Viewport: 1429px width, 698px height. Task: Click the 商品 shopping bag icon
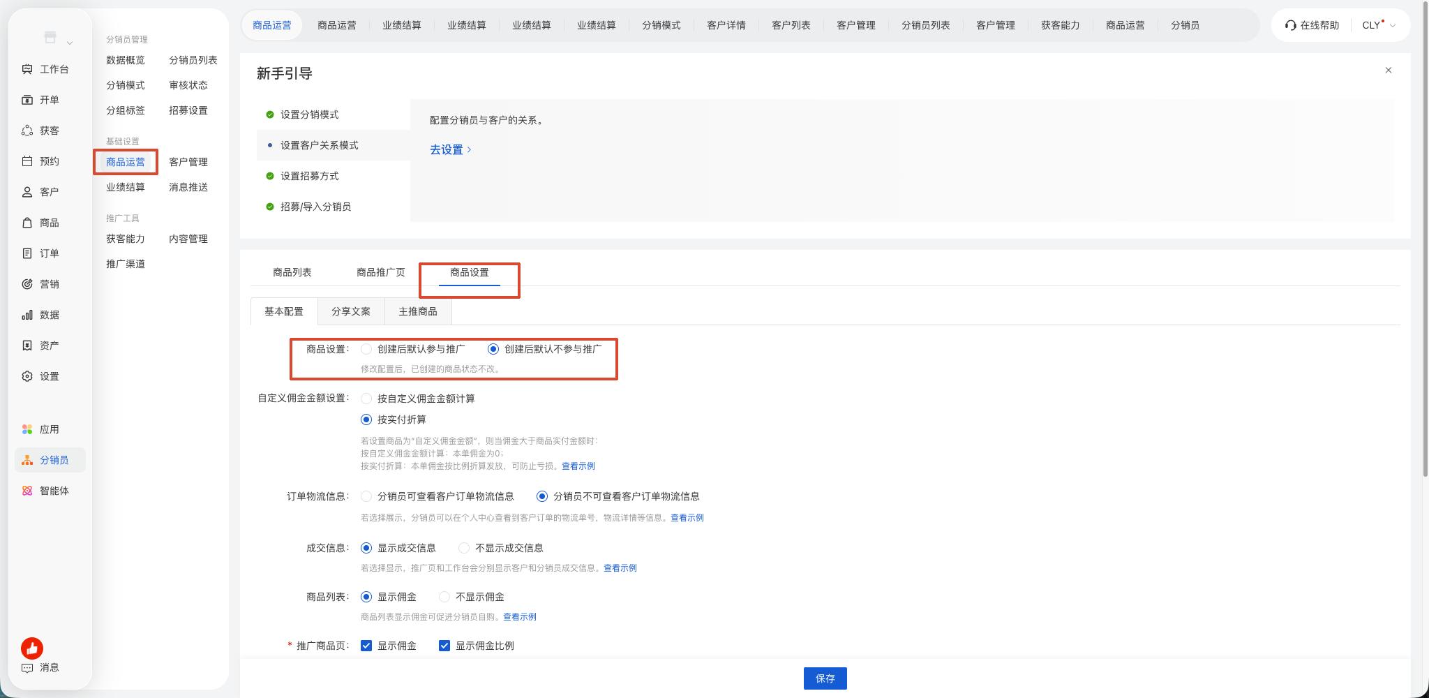click(x=27, y=223)
